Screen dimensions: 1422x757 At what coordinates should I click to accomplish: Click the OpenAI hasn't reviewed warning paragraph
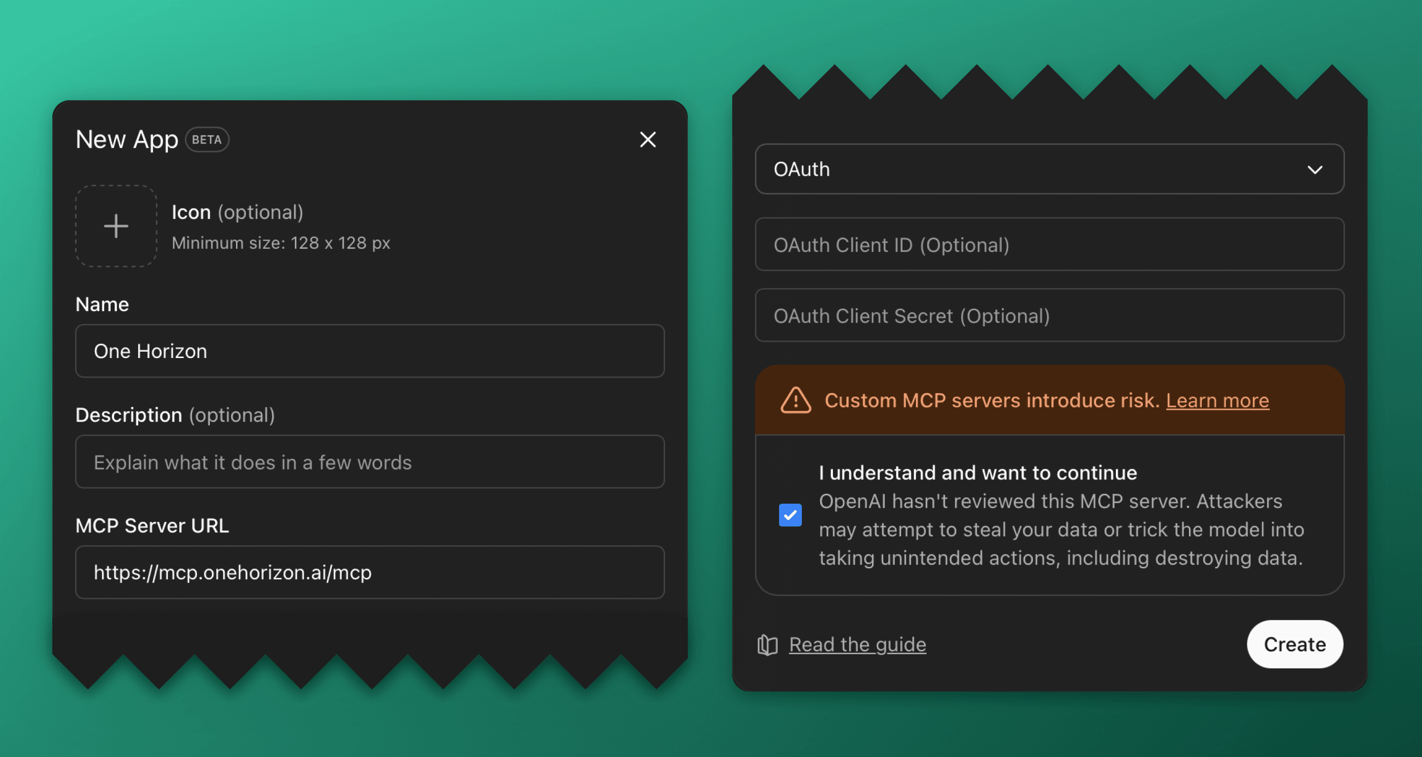coord(1061,529)
